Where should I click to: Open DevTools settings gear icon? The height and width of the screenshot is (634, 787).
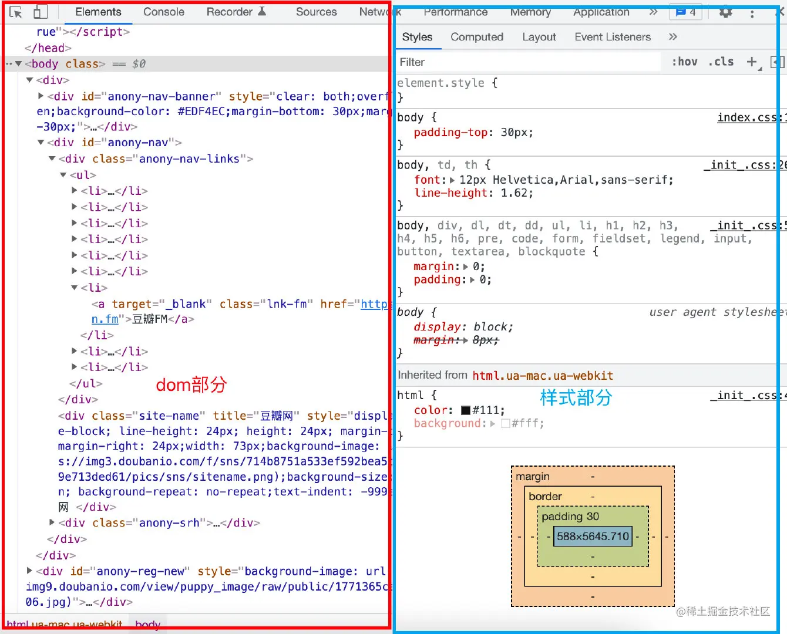[726, 12]
